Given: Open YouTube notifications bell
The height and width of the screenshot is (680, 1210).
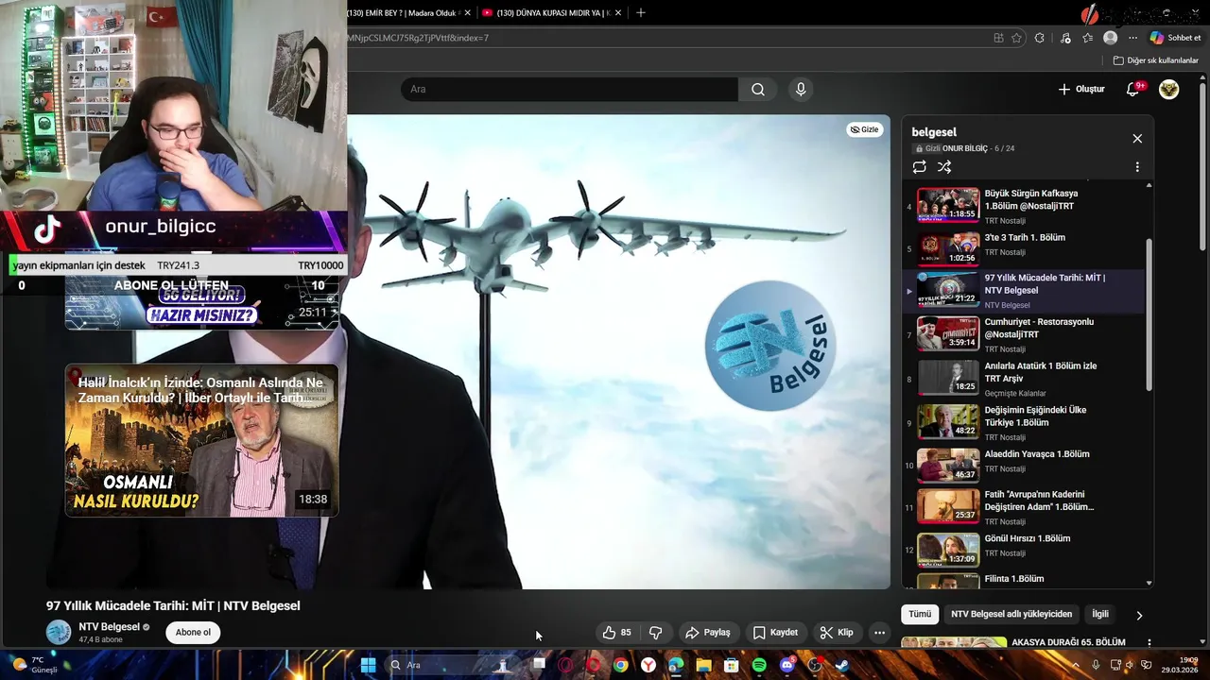Looking at the screenshot, I should [1133, 90].
